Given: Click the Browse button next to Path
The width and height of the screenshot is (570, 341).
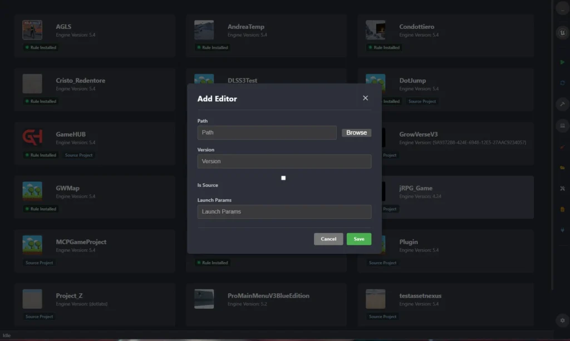Looking at the screenshot, I should [x=356, y=133].
